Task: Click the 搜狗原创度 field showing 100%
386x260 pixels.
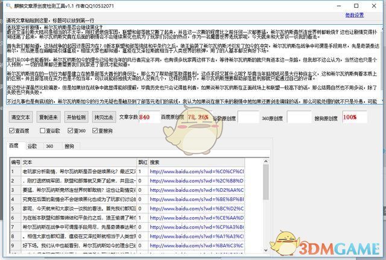Action: (x=355, y=116)
